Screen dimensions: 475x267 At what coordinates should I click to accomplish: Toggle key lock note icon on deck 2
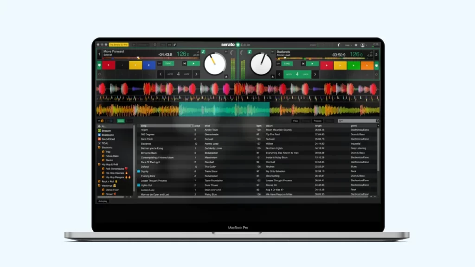tap(250, 52)
